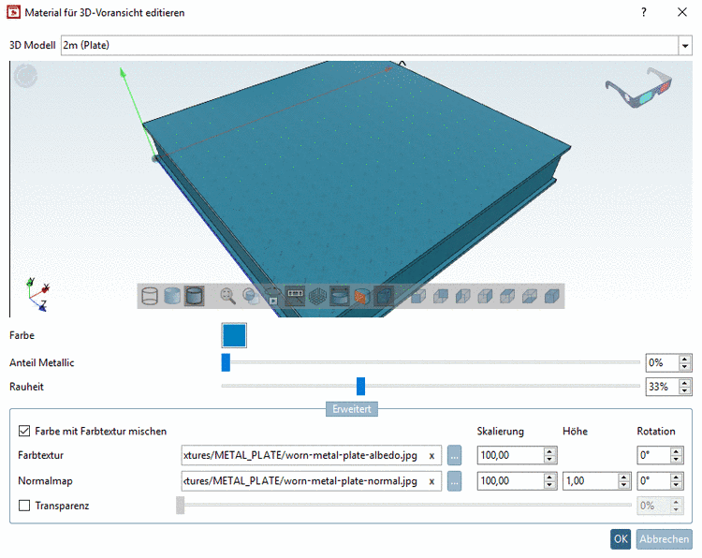
Task: Increase Farbtextur Skalierung value
Action: point(550,451)
